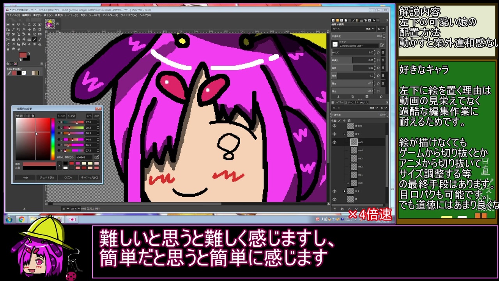Select the R channel radio button
499x281 pixels.
(x=59, y=122)
